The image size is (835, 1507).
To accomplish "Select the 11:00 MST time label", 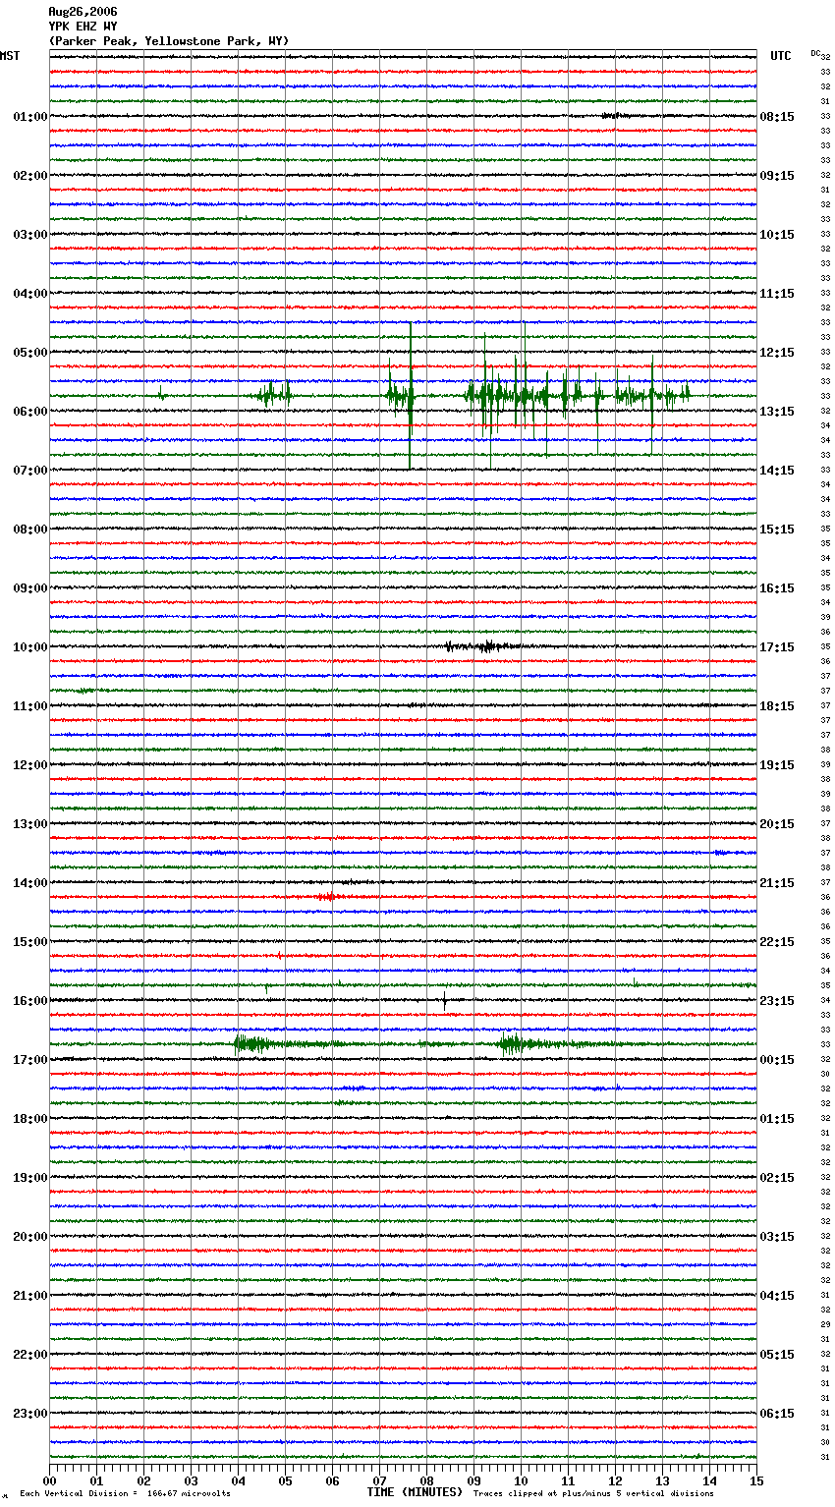I will click(30, 706).
